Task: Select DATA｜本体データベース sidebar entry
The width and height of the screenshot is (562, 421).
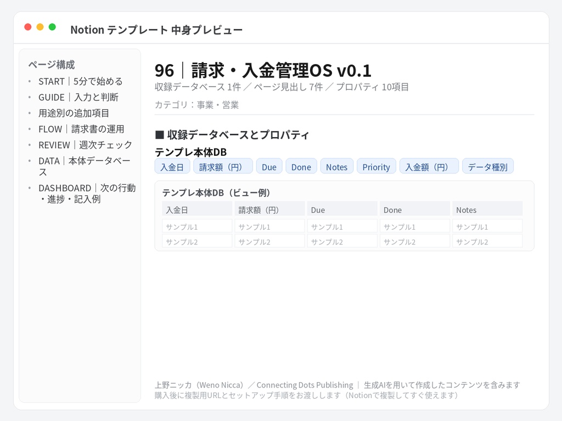Action: (x=85, y=167)
